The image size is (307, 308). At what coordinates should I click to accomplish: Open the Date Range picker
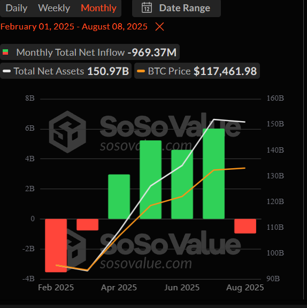point(176,8)
